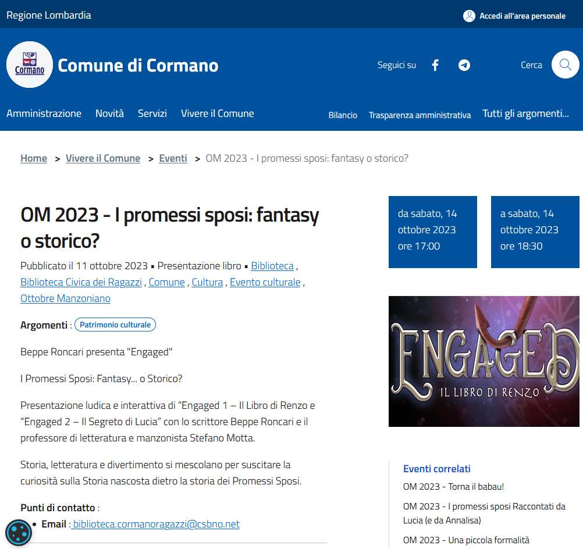Image resolution: width=583 pixels, height=549 pixels.
Task: Open Evento culturale category link
Action: pos(265,282)
